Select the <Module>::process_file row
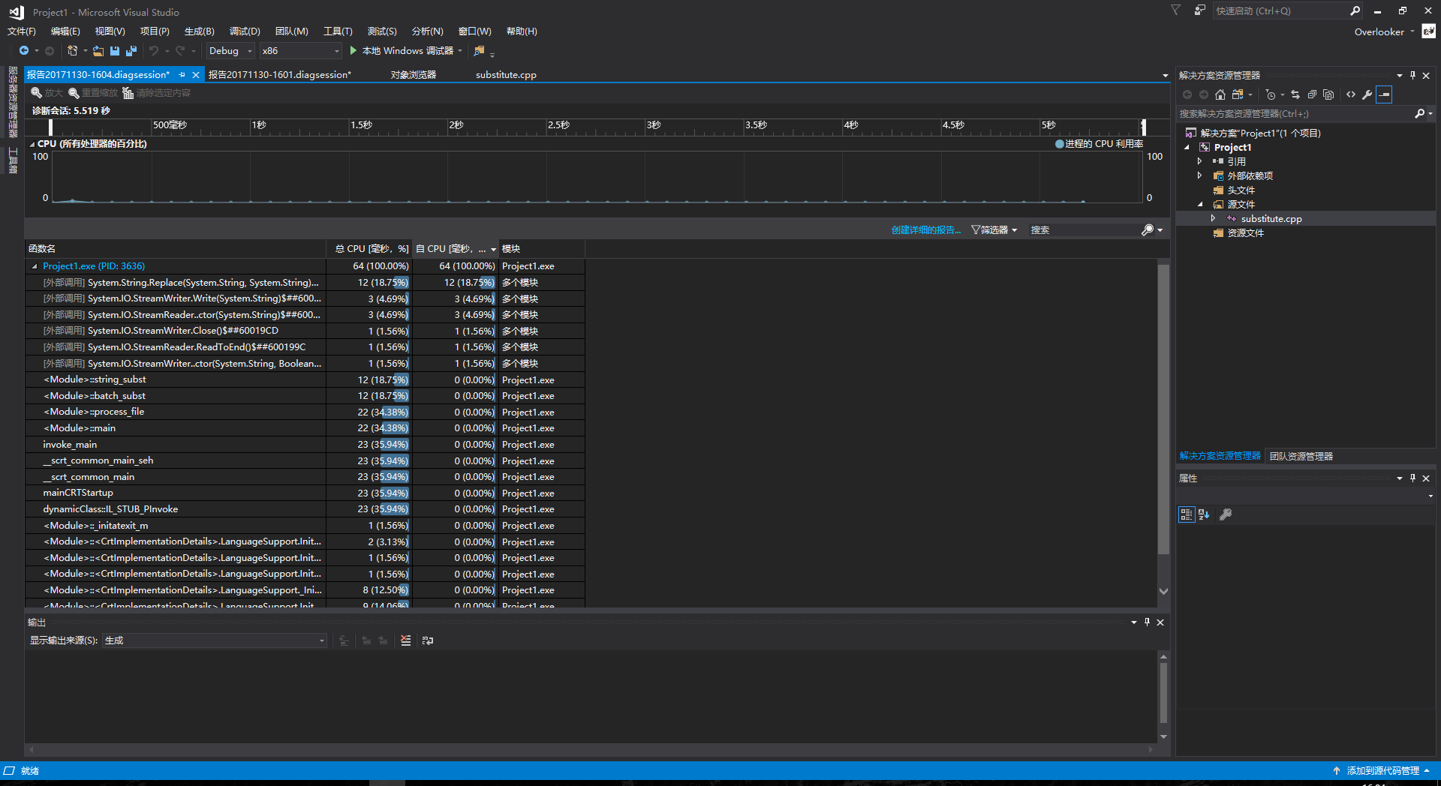Screen dimensions: 1441x786 [305, 412]
